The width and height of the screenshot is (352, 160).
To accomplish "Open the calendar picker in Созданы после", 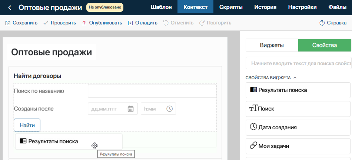I will [x=130, y=109].
